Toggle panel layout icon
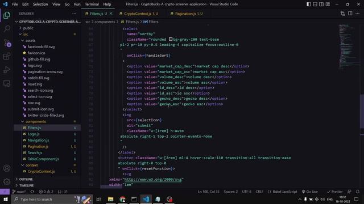Screen dimensions: 364x204 315,4
